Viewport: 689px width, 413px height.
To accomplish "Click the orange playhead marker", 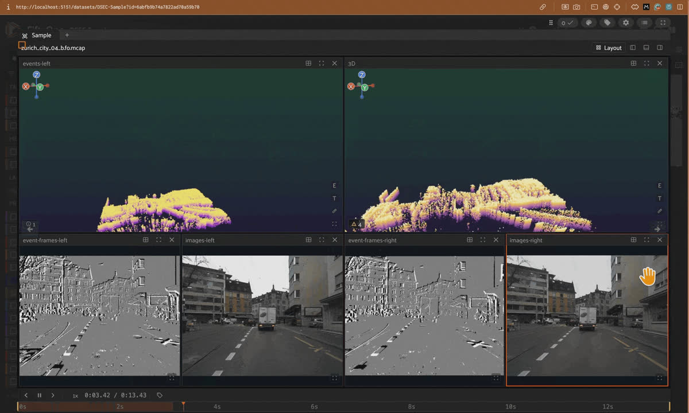I will click(183, 406).
